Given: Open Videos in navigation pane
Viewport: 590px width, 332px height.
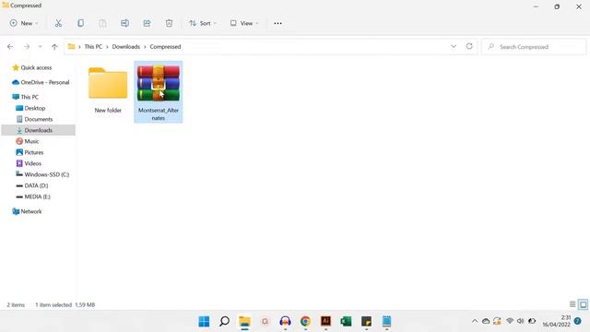Looking at the screenshot, I should tap(33, 164).
